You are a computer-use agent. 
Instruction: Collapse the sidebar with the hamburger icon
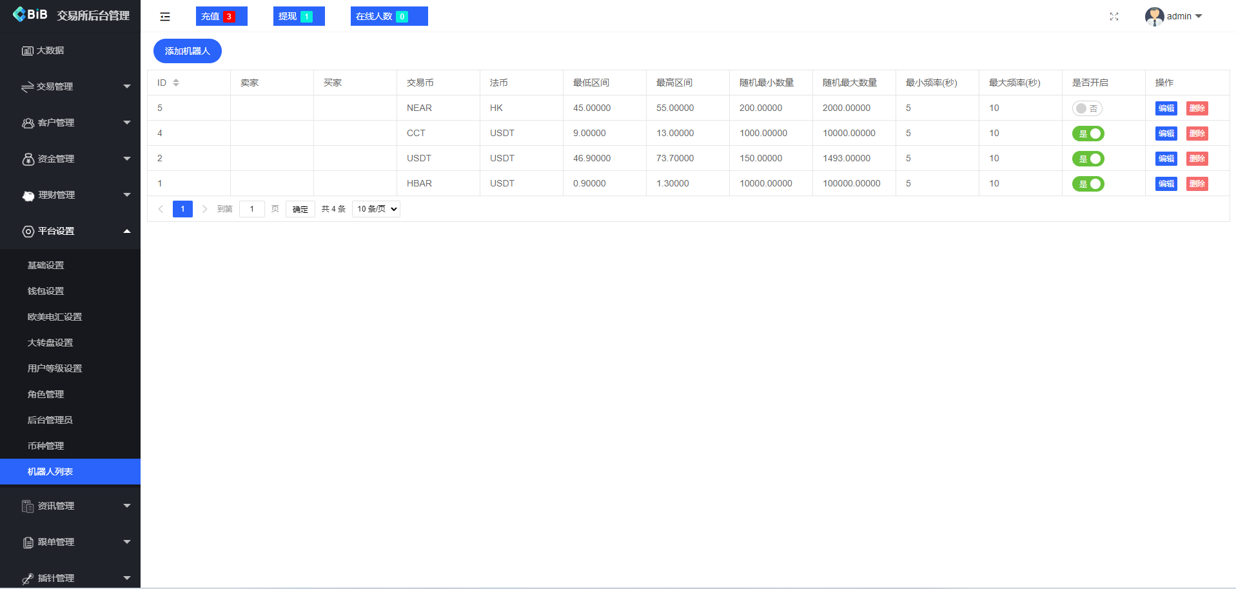165,17
